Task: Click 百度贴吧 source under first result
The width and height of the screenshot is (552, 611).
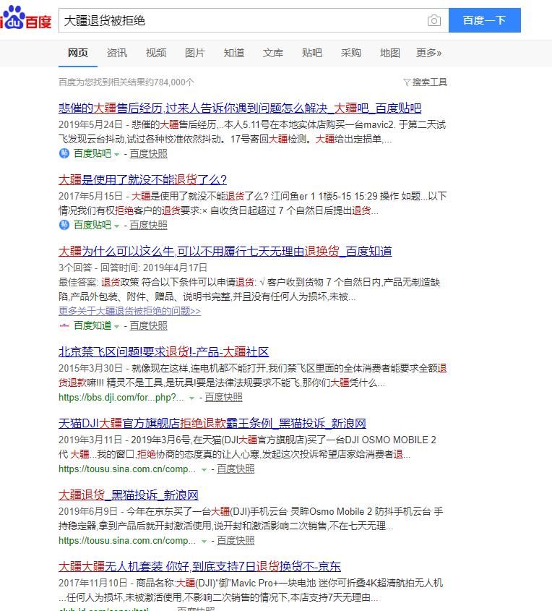Action: 92,153
